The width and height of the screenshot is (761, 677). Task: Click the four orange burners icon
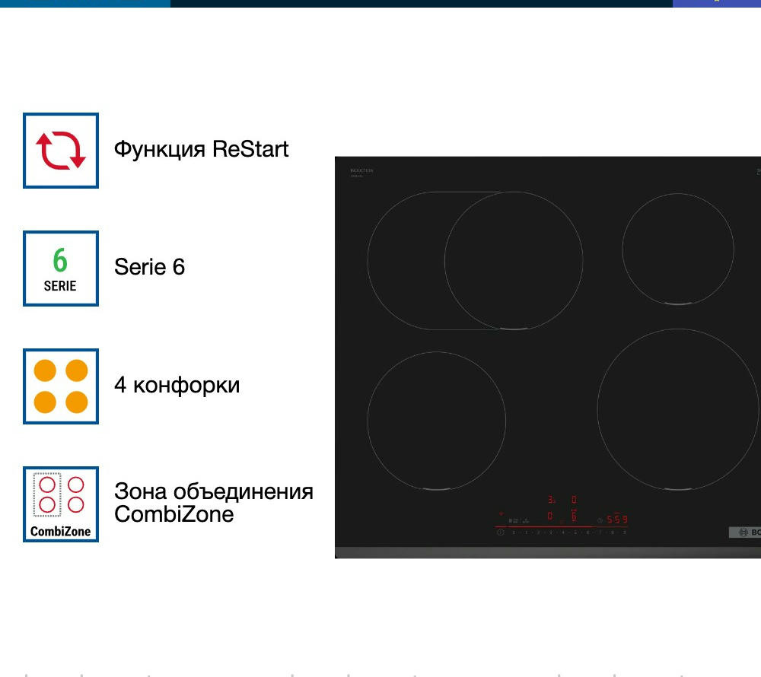click(x=61, y=386)
